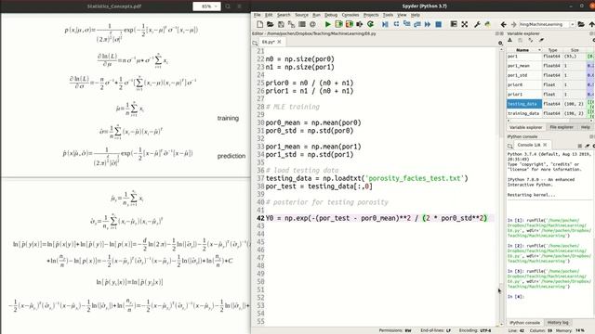Open Tools menu
The height and width of the screenshot is (334, 595).
point(388,15)
